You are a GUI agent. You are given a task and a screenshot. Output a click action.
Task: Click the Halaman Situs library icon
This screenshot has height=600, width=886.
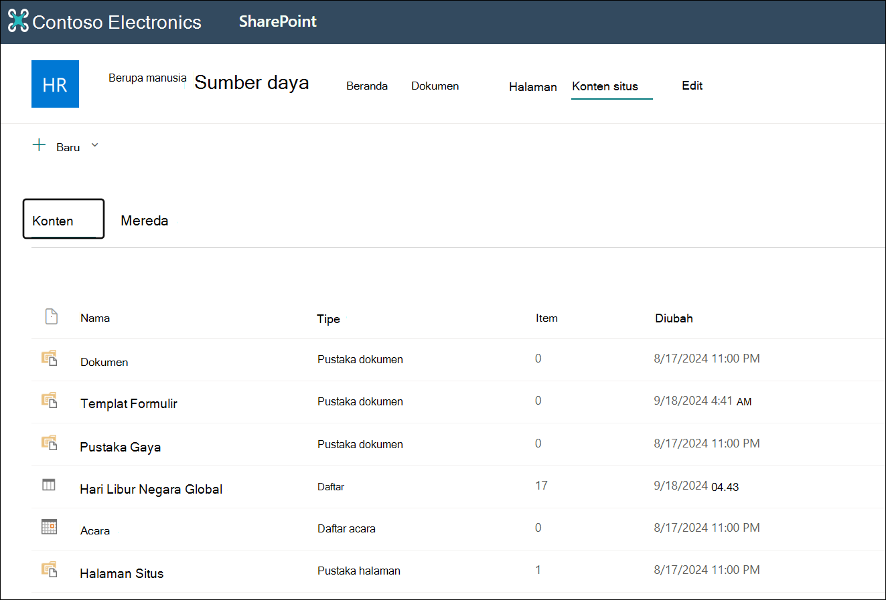(x=50, y=569)
